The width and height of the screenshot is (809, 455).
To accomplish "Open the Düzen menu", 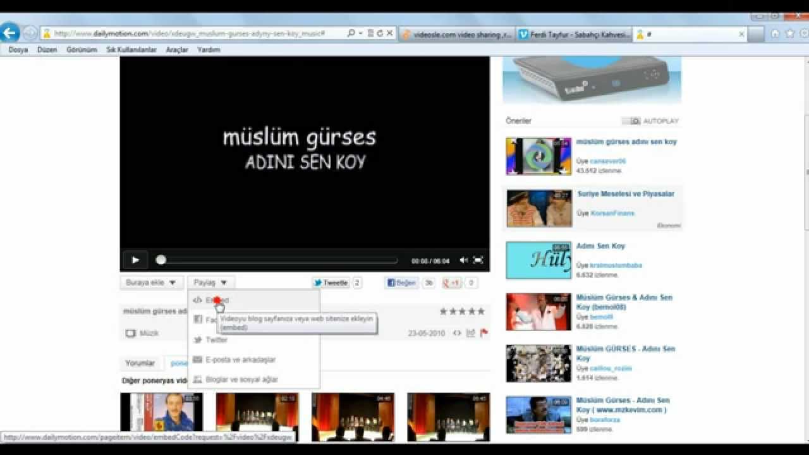I will [x=47, y=49].
